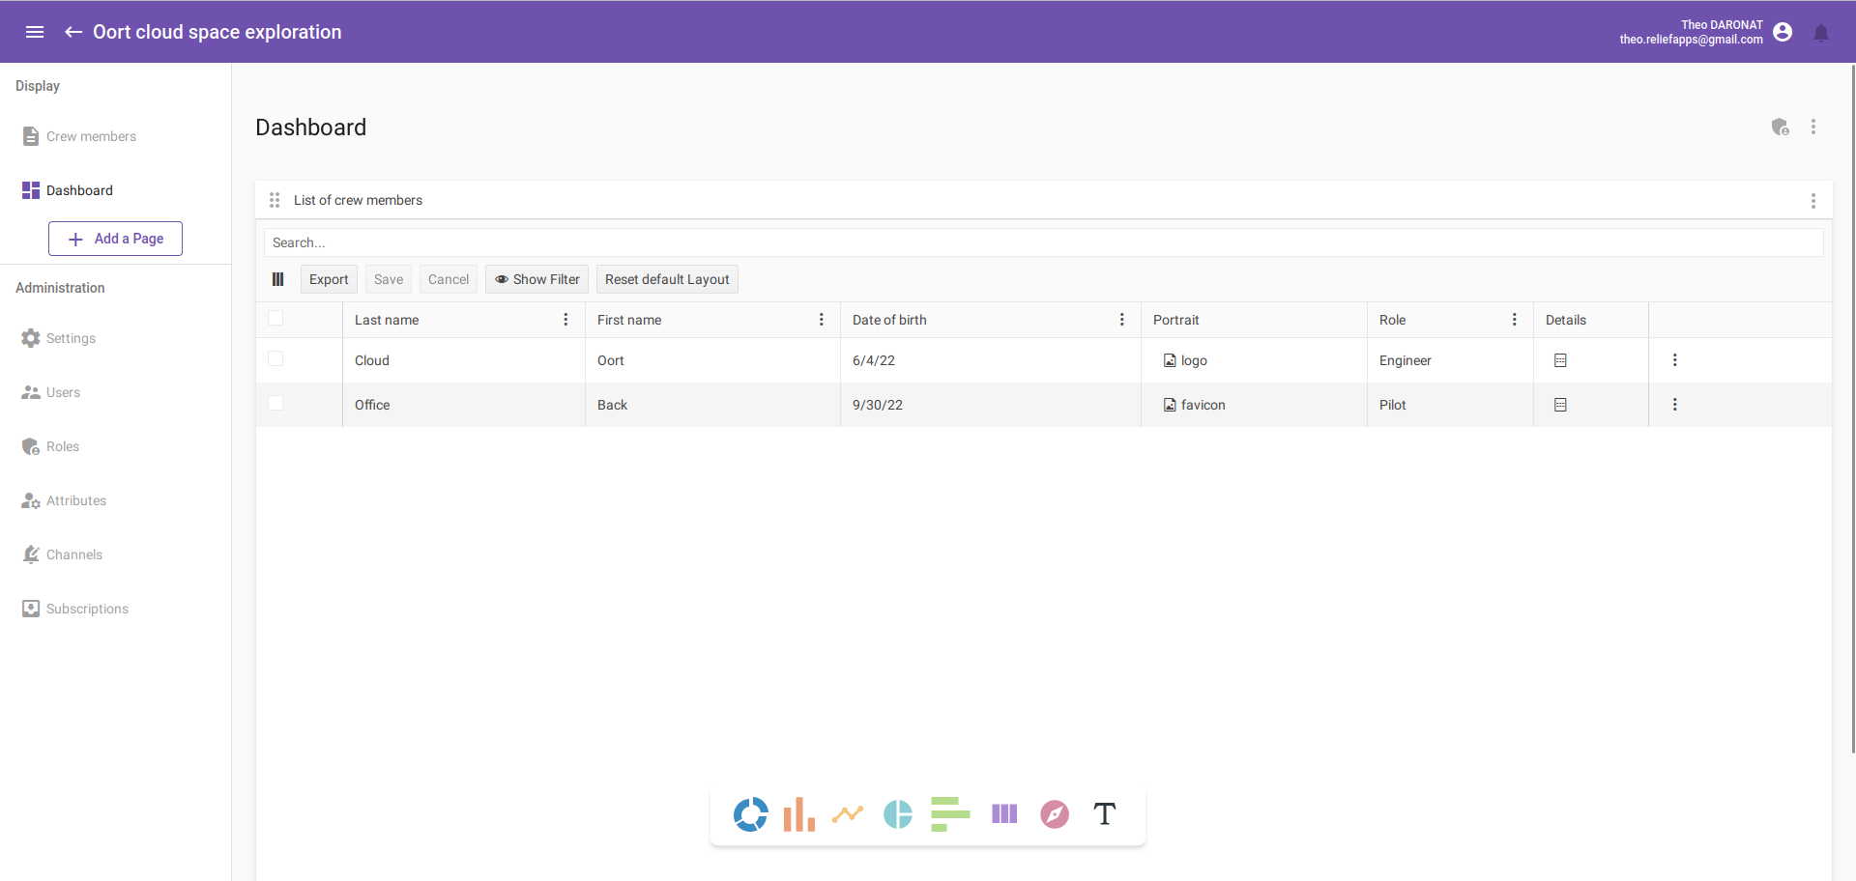1856x881 pixels.
Task: Open the notifications bell
Action: click(1821, 33)
